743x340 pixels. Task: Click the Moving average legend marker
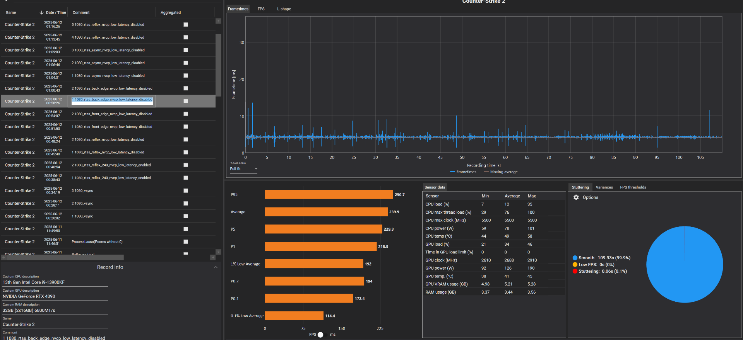coord(486,172)
